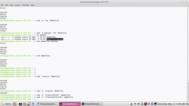Open the Terminal menu
The image size is (189, 106).
click(x=25, y=5)
